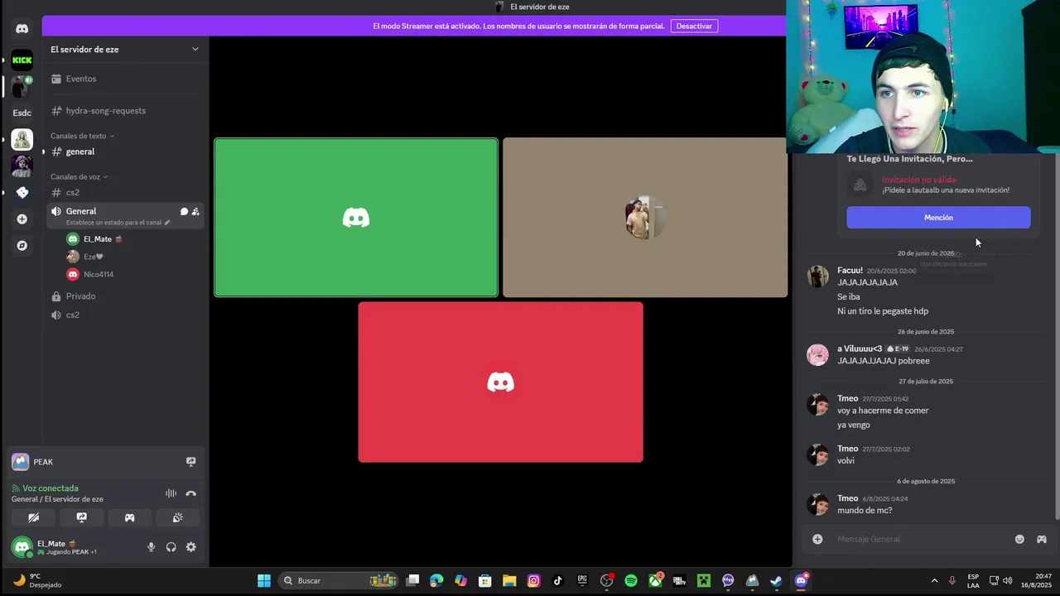The height and width of the screenshot is (596, 1060).
Task: Open the noise suppression waveform icon
Action: [171, 493]
